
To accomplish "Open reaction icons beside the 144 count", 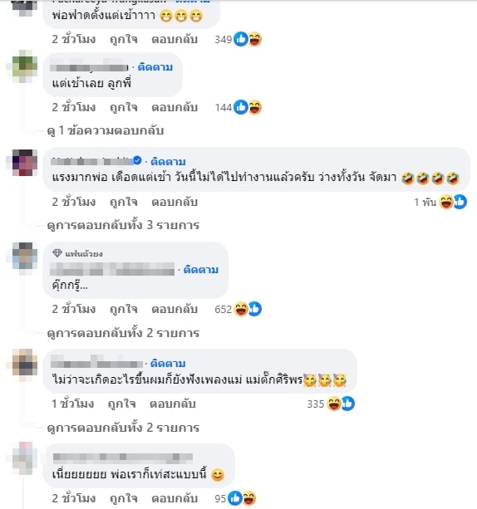I will click(248, 107).
